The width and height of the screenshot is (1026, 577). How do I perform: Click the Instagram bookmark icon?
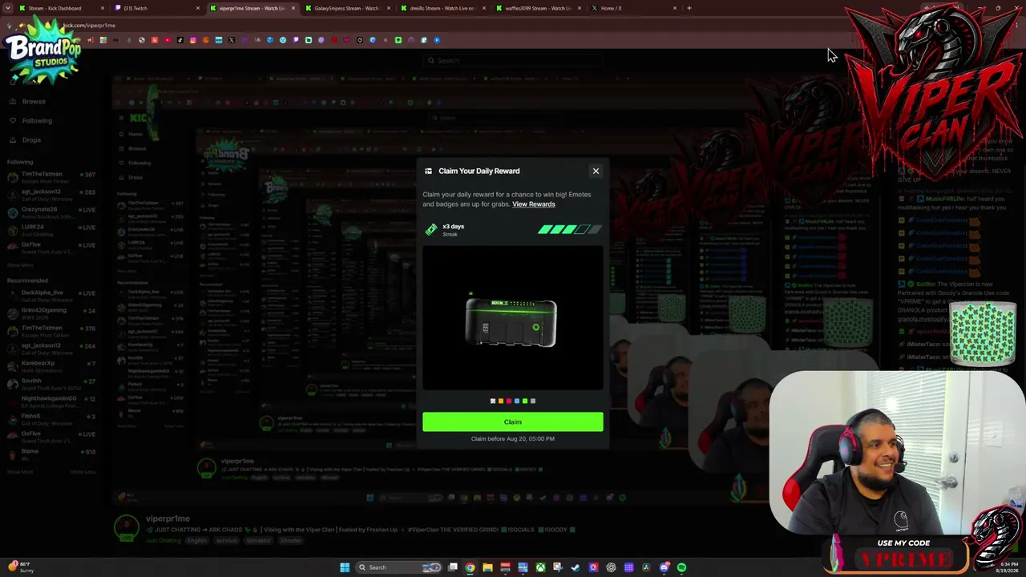193,40
